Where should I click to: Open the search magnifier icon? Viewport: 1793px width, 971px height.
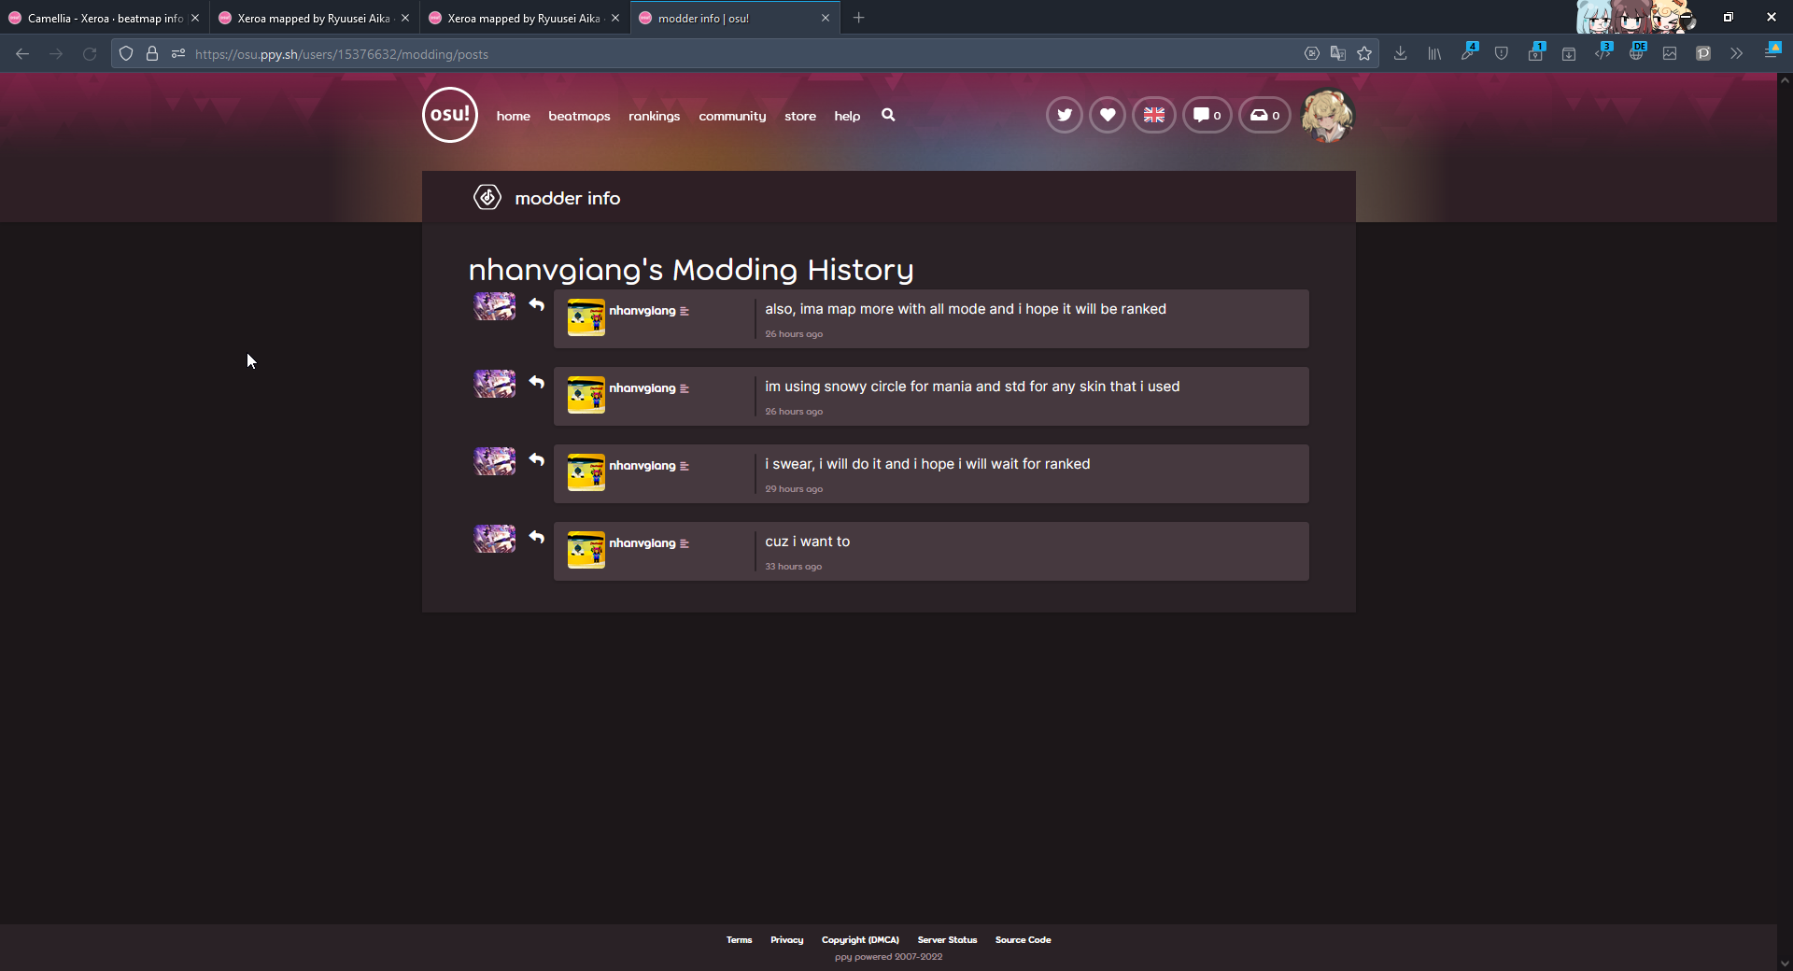pyautogui.click(x=888, y=115)
